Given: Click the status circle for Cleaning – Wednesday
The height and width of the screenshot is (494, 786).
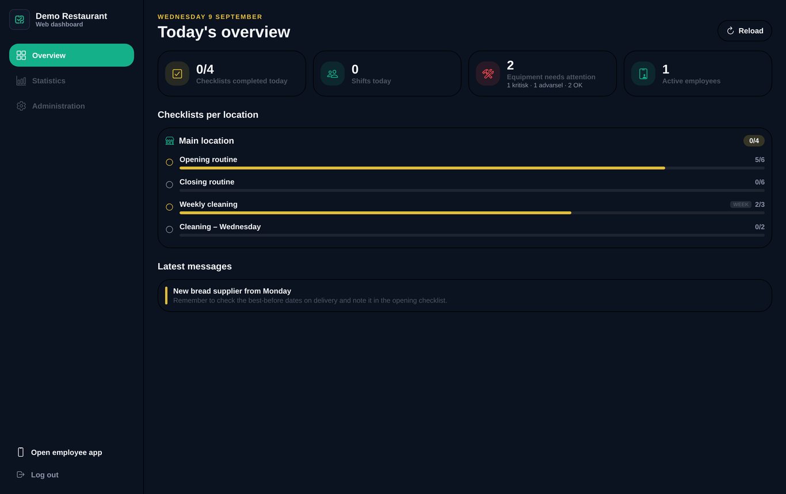Looking at the screenshot, I should point(169,230).
